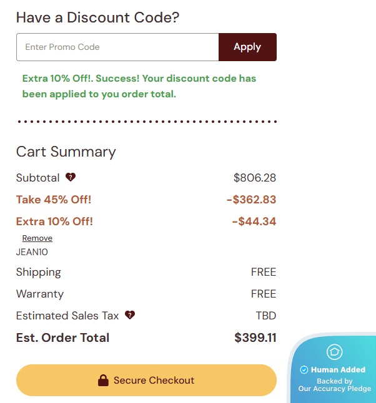Click the TBD sales tax value
The width and height of the screenshot is (376, 403).
[x=265, y=316]
